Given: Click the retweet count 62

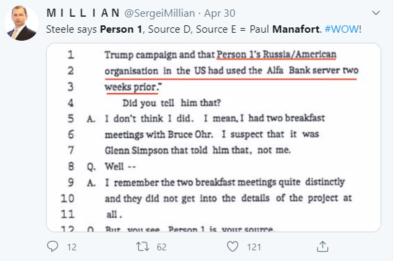Looking at the screenshot, I should coord(161,247).
